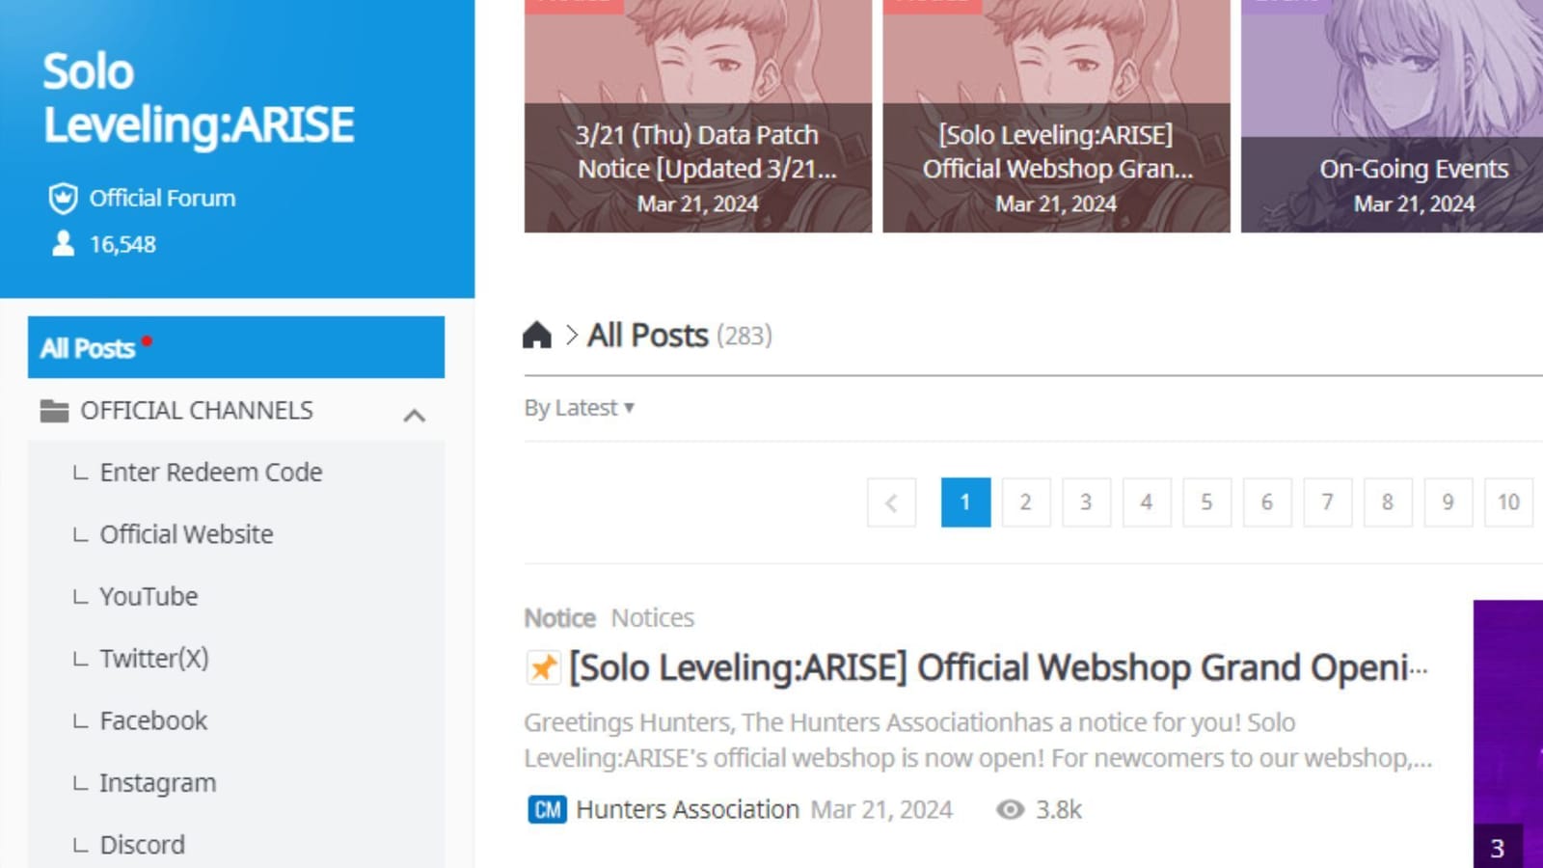
Task: Click the CM badge icon
Action: click(x=547, y=810)
